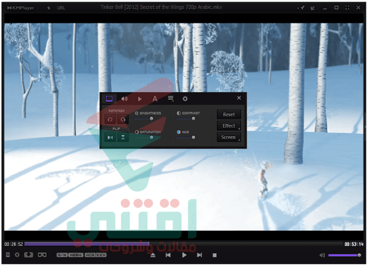Select the Subtitle tab marked A

[x=155, y=98]
